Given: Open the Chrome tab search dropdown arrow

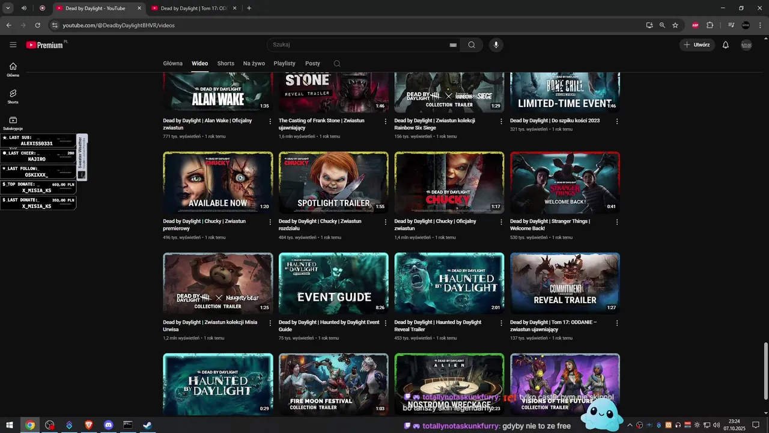Looking at the screenshot, I should click(8, 8).
